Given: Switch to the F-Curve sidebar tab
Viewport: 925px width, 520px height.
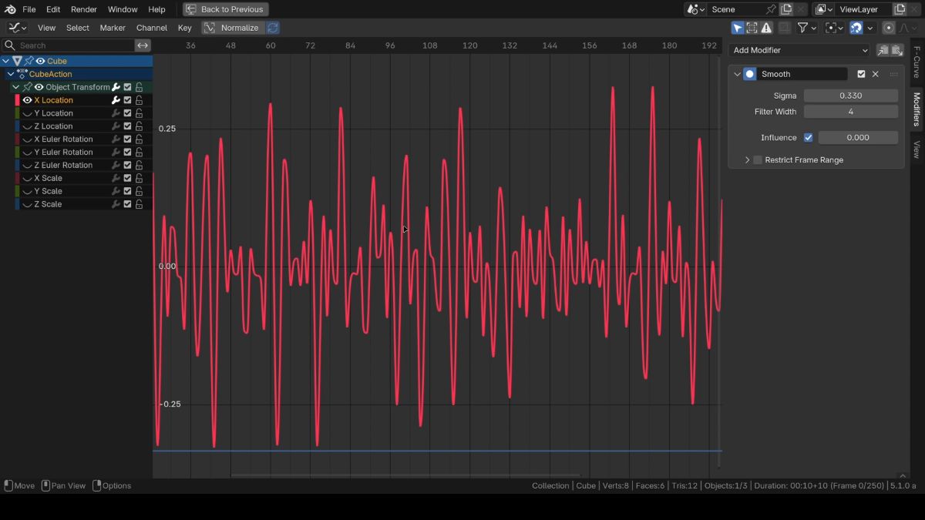Looking at the screenshot, I should point(917,62).
